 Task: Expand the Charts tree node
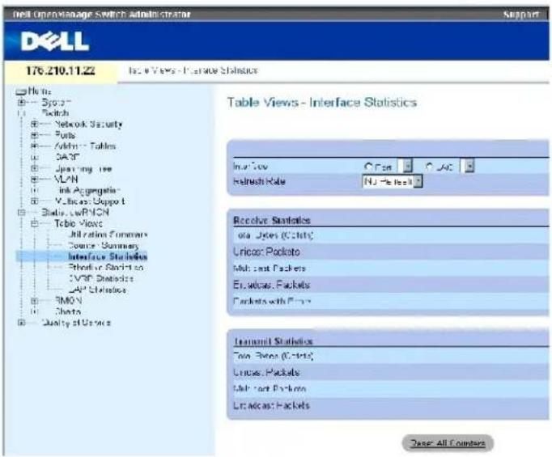34,311
